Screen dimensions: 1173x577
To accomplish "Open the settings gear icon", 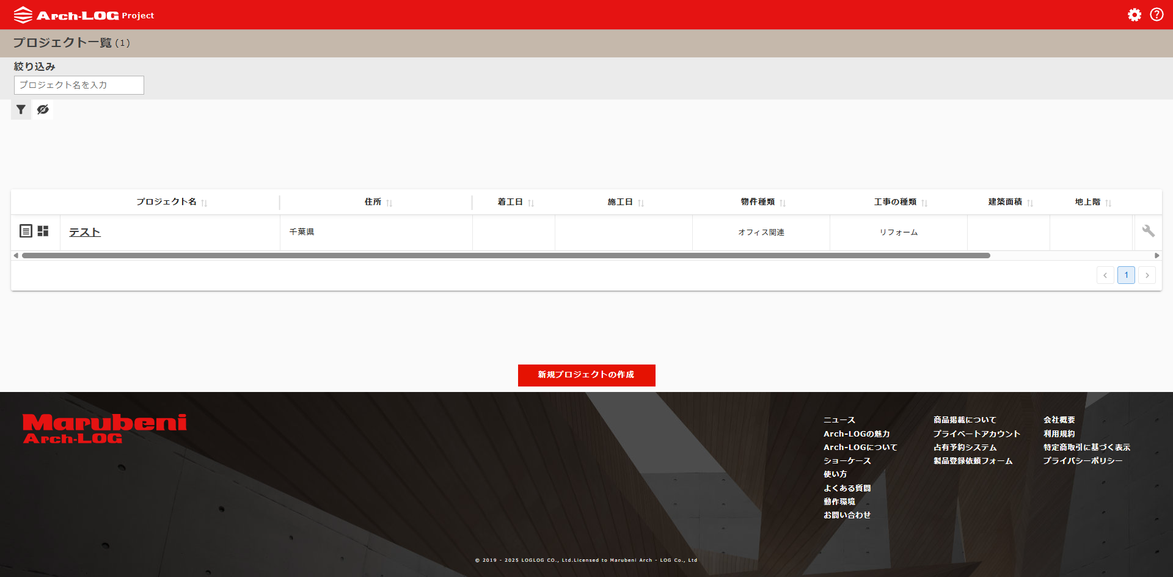I will (x=1134, y=15).
